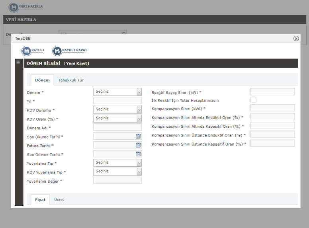The image size is (309, 228).
Task: Click the VERİ HAZIRLA link in background
Action: click(x=31, y=6)
